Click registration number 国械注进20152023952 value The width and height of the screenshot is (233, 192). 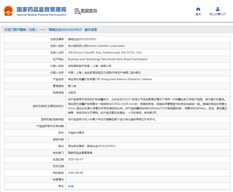click(x=82, y=39)
